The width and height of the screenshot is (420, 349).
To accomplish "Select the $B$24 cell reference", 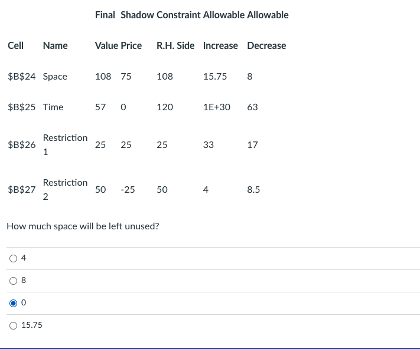I will point(21,76).
